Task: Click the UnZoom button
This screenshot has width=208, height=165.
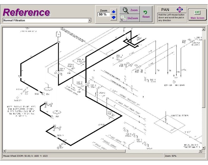Action: [x=129, y=18]
